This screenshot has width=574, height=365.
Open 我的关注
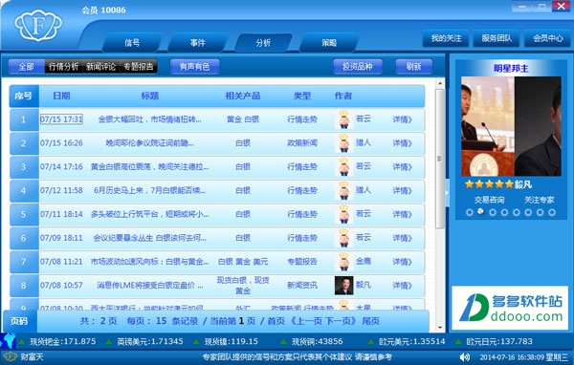[x=446, y=38]
